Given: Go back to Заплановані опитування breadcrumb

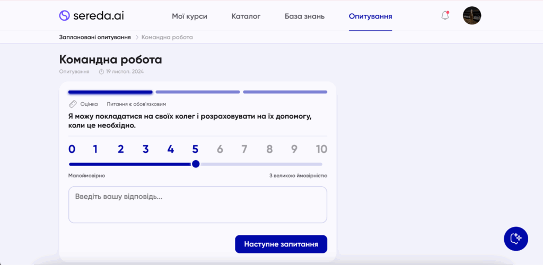Looking at the screenshot, I should 95,38.
